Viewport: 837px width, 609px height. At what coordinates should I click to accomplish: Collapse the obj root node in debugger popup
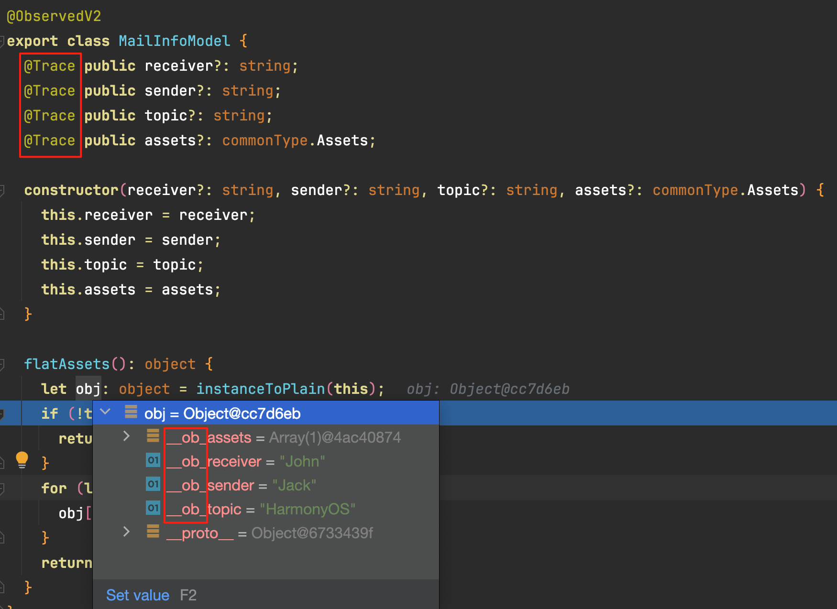[106, 412]
